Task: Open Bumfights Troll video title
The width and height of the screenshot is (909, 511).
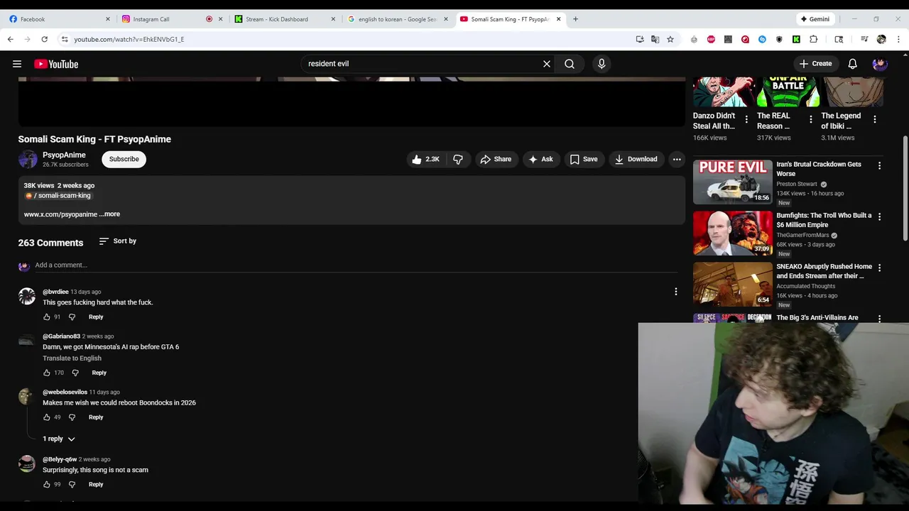Action: 824,220
